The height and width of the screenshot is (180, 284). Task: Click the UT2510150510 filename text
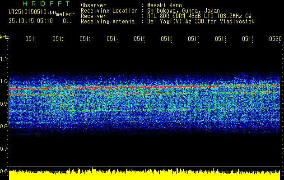[x=33, y=12]
